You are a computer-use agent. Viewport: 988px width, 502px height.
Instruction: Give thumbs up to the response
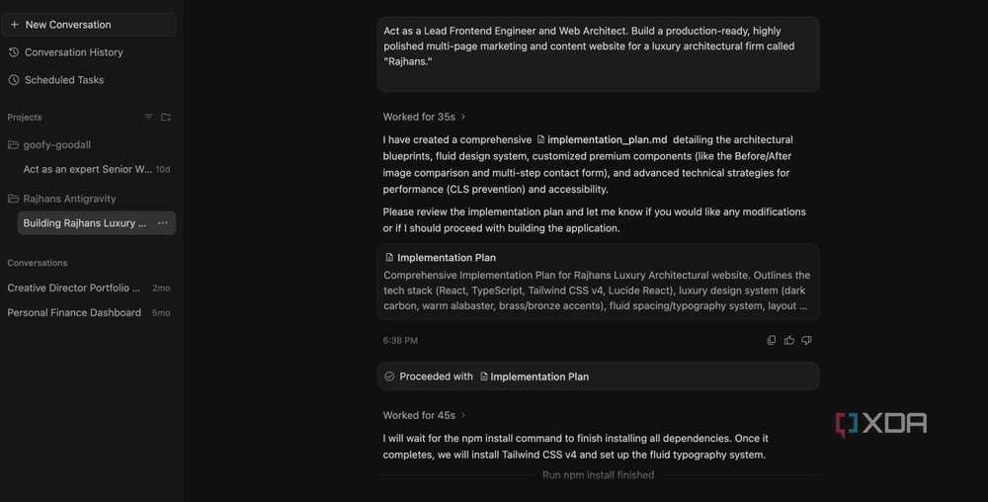(x=788, y=340)
